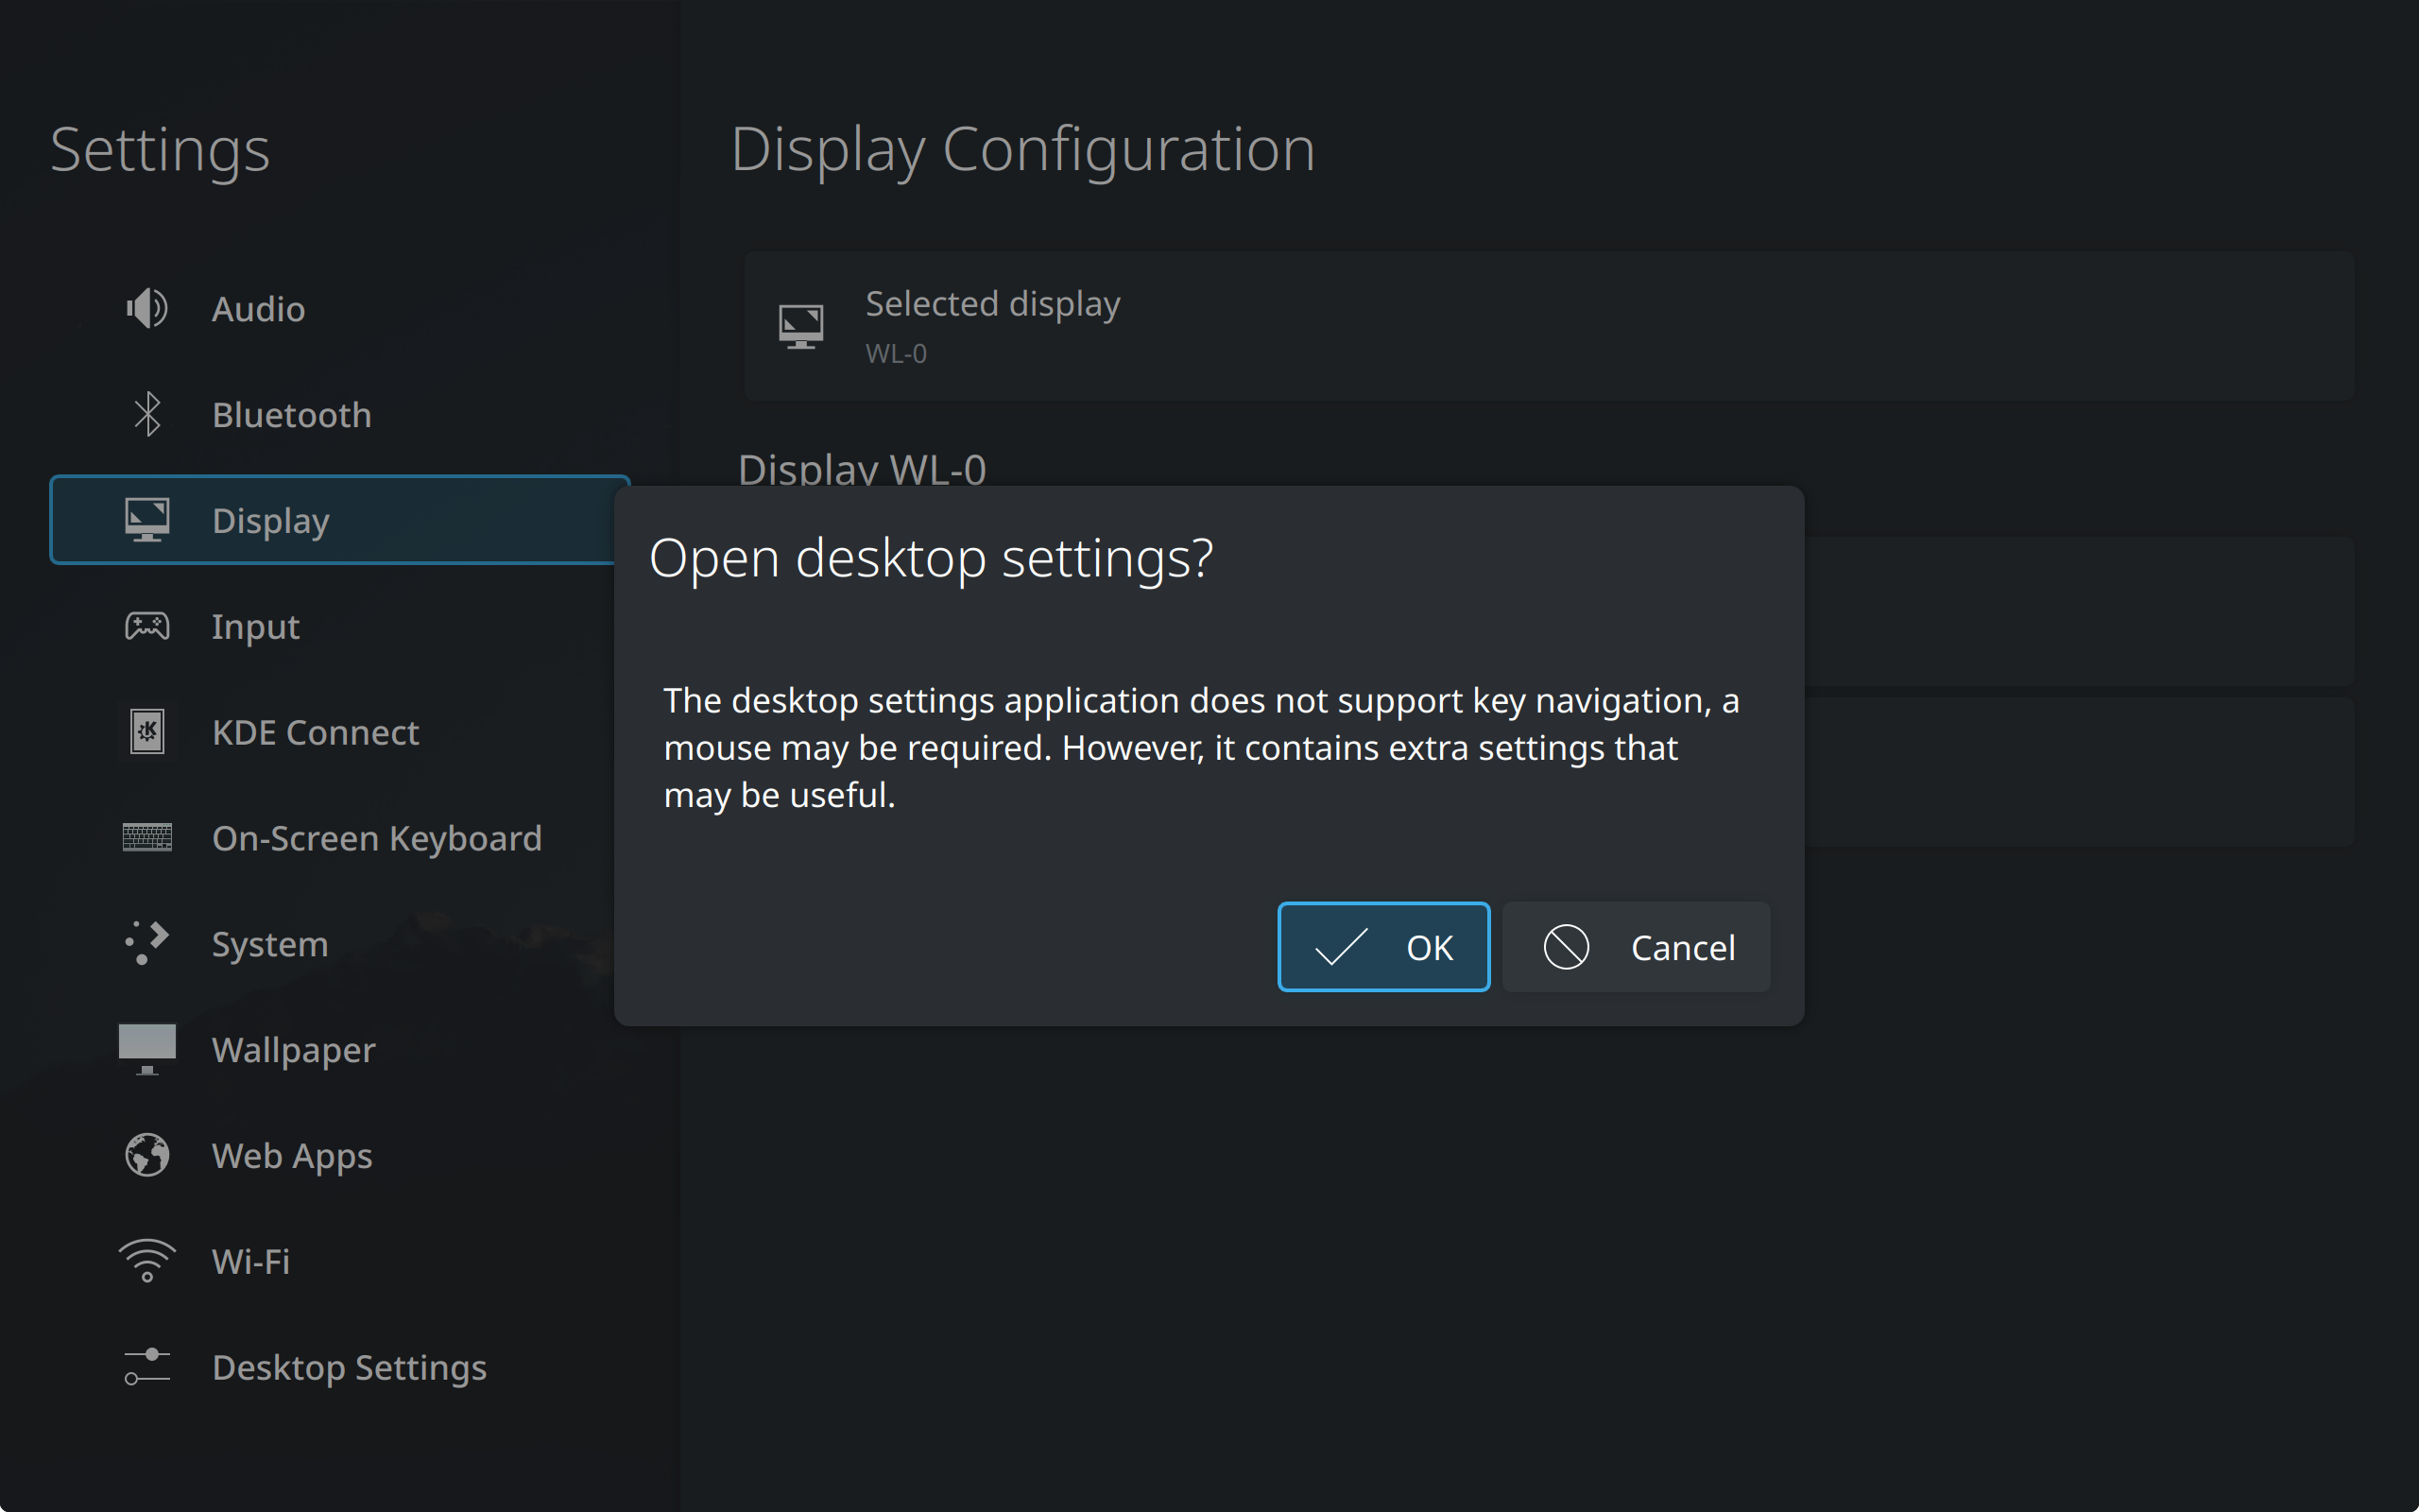Click the Desktop Settings sliders icon
This screenshot has width=2419, height=1512.
coord(147,1367)
